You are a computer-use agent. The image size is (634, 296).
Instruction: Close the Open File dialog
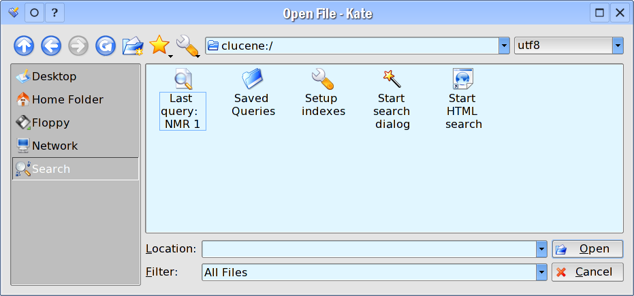(620, 13)
